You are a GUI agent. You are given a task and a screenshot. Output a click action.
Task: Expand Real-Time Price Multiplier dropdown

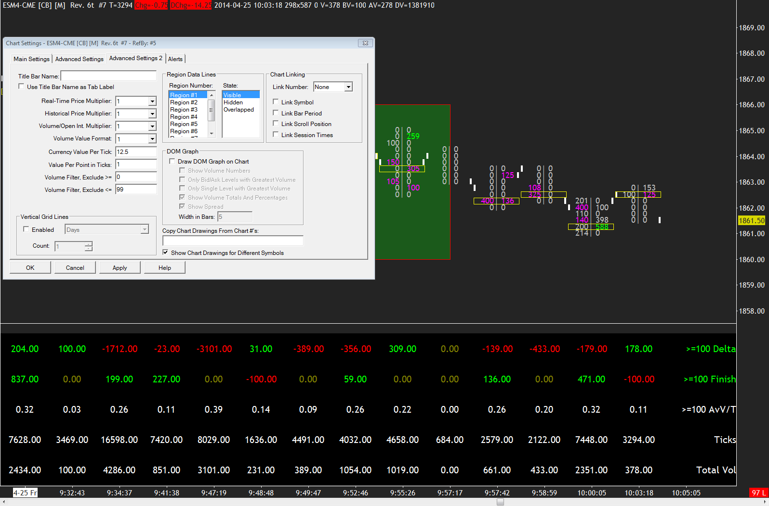(x=152, y=101)
